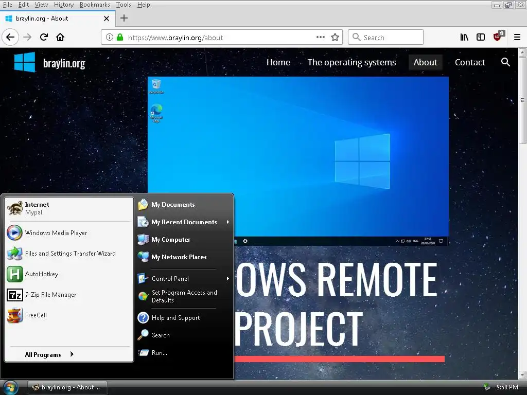Viewport: 527px width, 395px height.
Task: Click the page scroll-down arrow
Action: point(522,374)
